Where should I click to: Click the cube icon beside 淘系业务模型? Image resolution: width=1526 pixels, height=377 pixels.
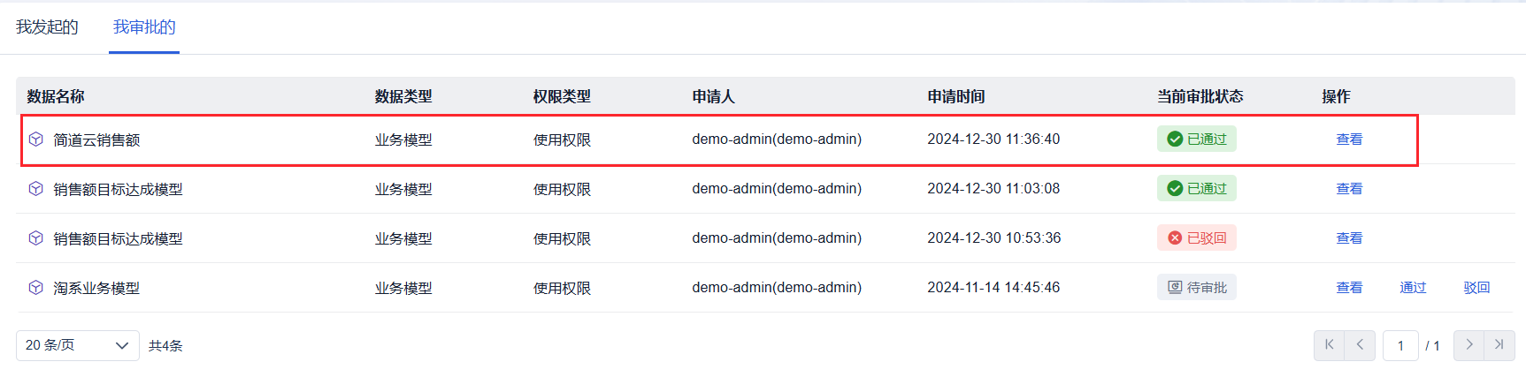click(36, 288)
